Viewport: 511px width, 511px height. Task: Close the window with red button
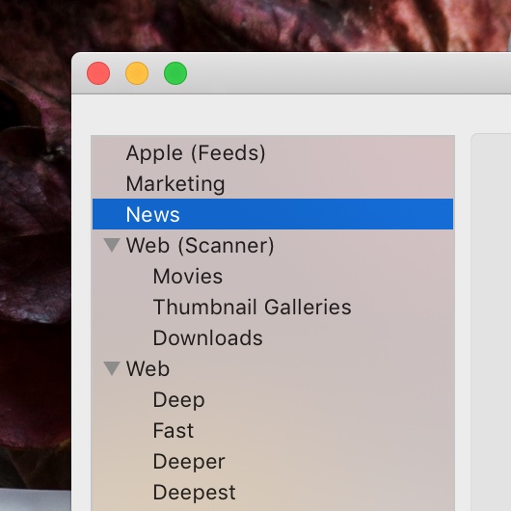(x=98, y=73)
